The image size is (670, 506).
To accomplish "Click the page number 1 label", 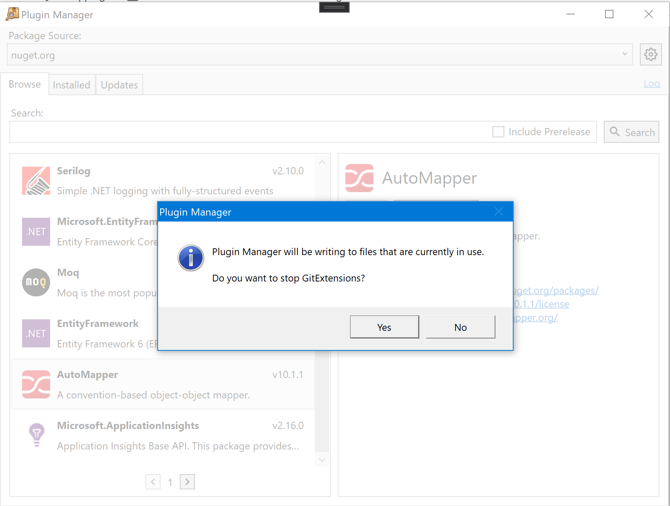I will [x=170, y=482].
